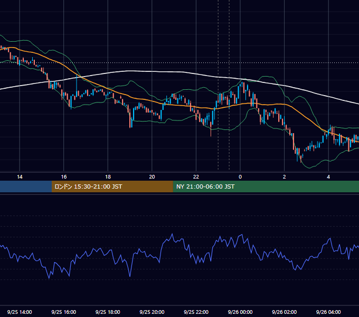Click the 4 hour label on the axis
Image resolution: width=359 pixels, height=317 pixels.
pyautogui.click(x=328, y=177)
